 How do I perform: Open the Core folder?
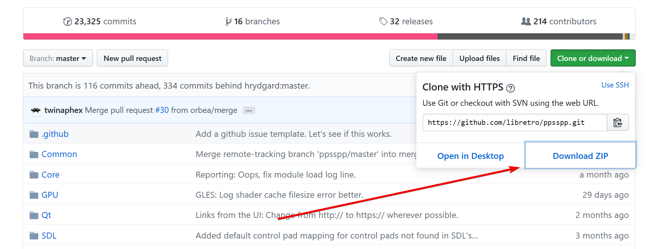(50, 175)
